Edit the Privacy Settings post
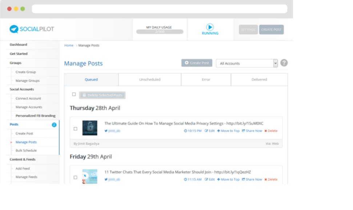The height and width of the screenshot is (210, 353). click(210, 131)
